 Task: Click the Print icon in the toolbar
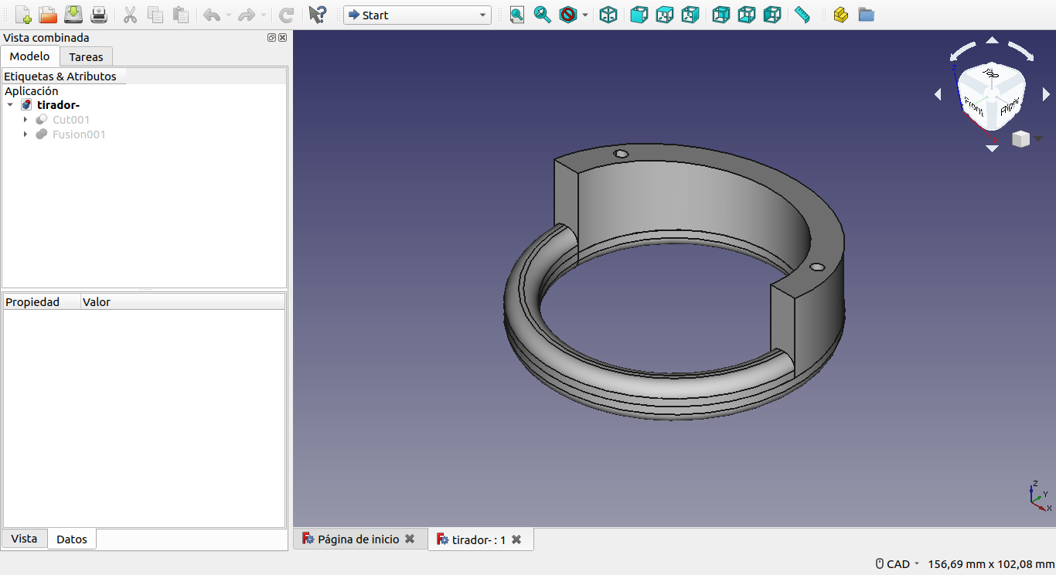click(99, 15)
